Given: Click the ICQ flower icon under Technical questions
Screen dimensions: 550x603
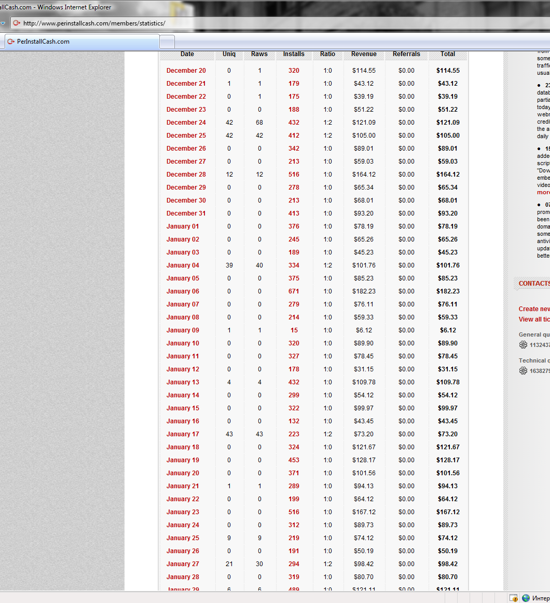Looking at the screenshot, I should tap(523, 371).
